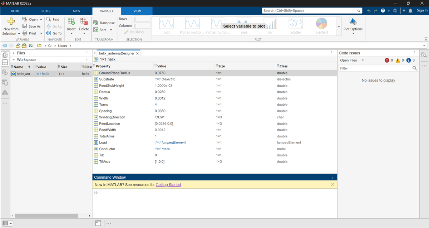Click the New from Selection plus icon
Viewport: 429px width, 228px height.
(x=11, y=21)
